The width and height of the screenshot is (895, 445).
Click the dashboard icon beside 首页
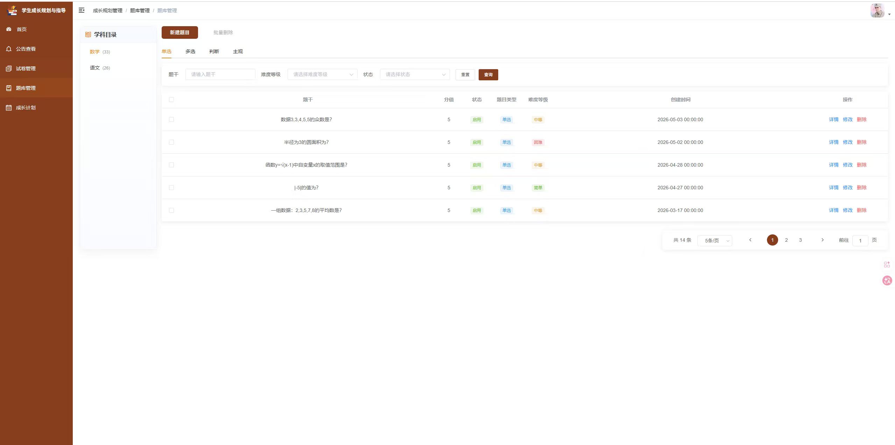[9, 29]
